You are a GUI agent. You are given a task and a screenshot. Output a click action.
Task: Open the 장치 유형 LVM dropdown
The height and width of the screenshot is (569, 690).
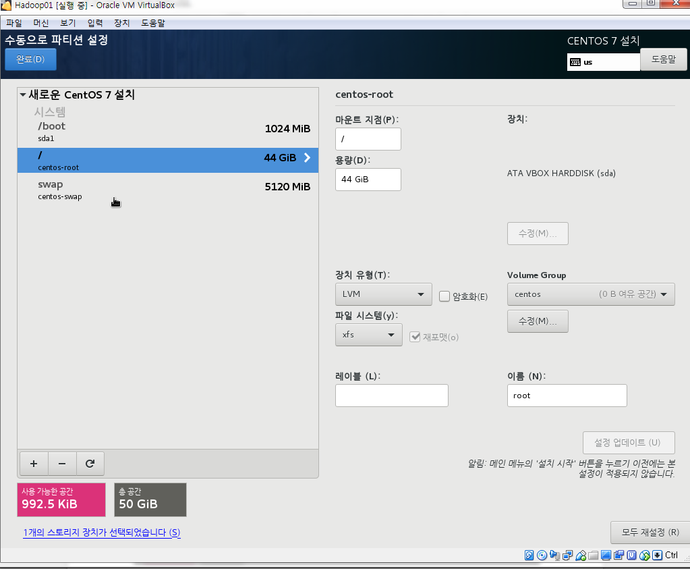pyautogui.click(x=383, y=294)
